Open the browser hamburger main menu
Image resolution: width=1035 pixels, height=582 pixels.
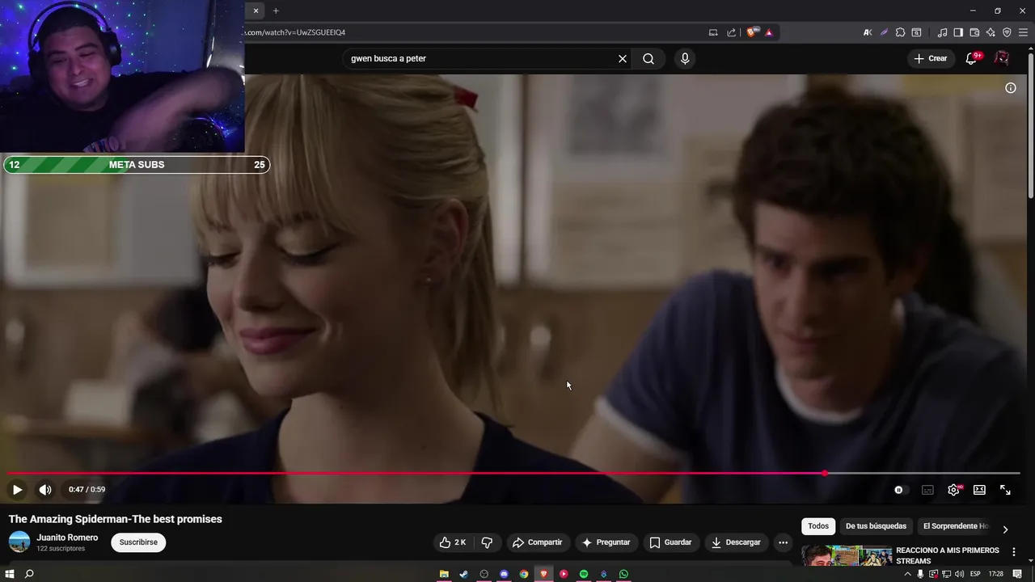pyautogui.click(x=1023, y=32)
